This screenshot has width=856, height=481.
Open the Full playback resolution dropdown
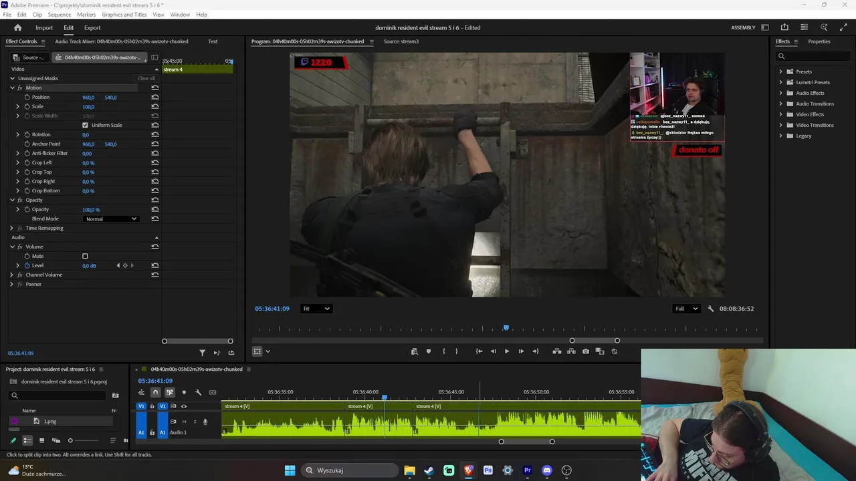click(686, 309)
